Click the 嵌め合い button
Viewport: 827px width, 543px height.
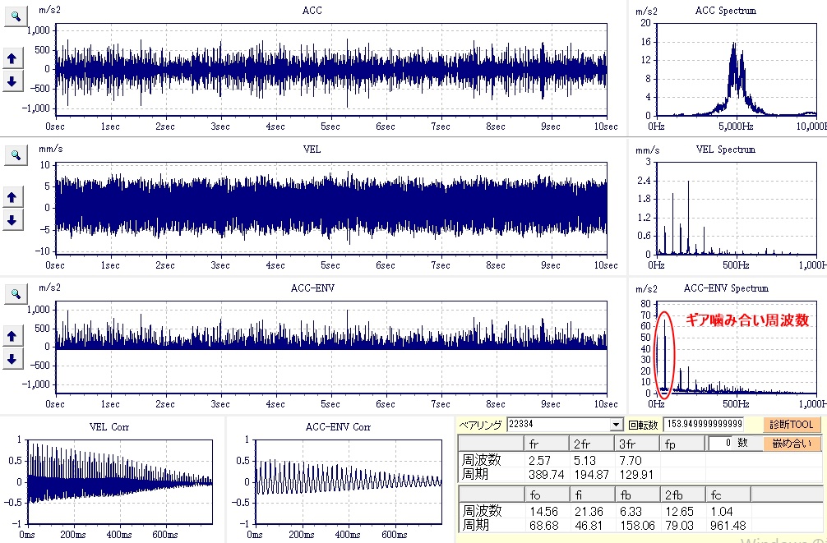792,444
